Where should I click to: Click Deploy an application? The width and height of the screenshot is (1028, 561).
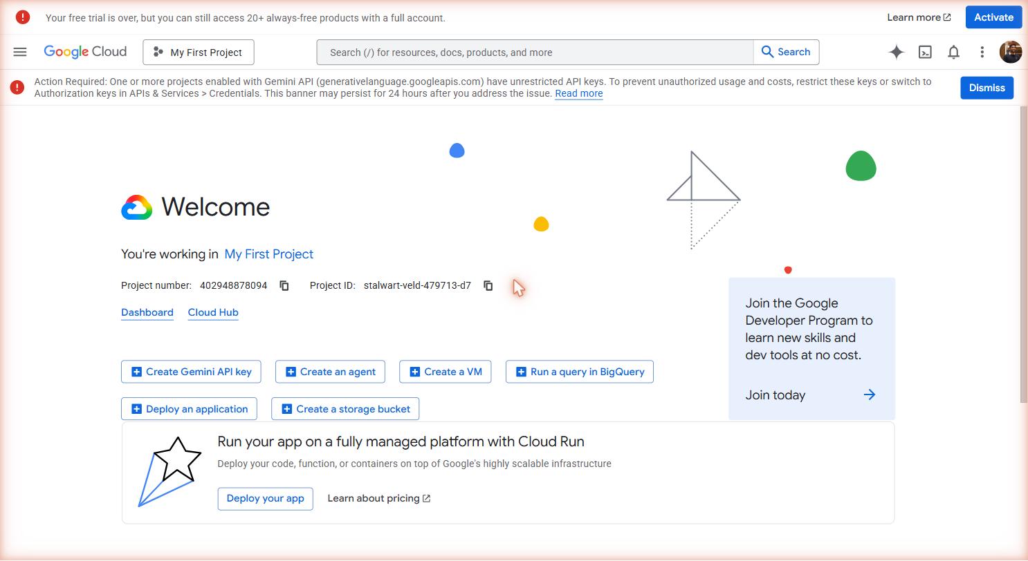189,409
